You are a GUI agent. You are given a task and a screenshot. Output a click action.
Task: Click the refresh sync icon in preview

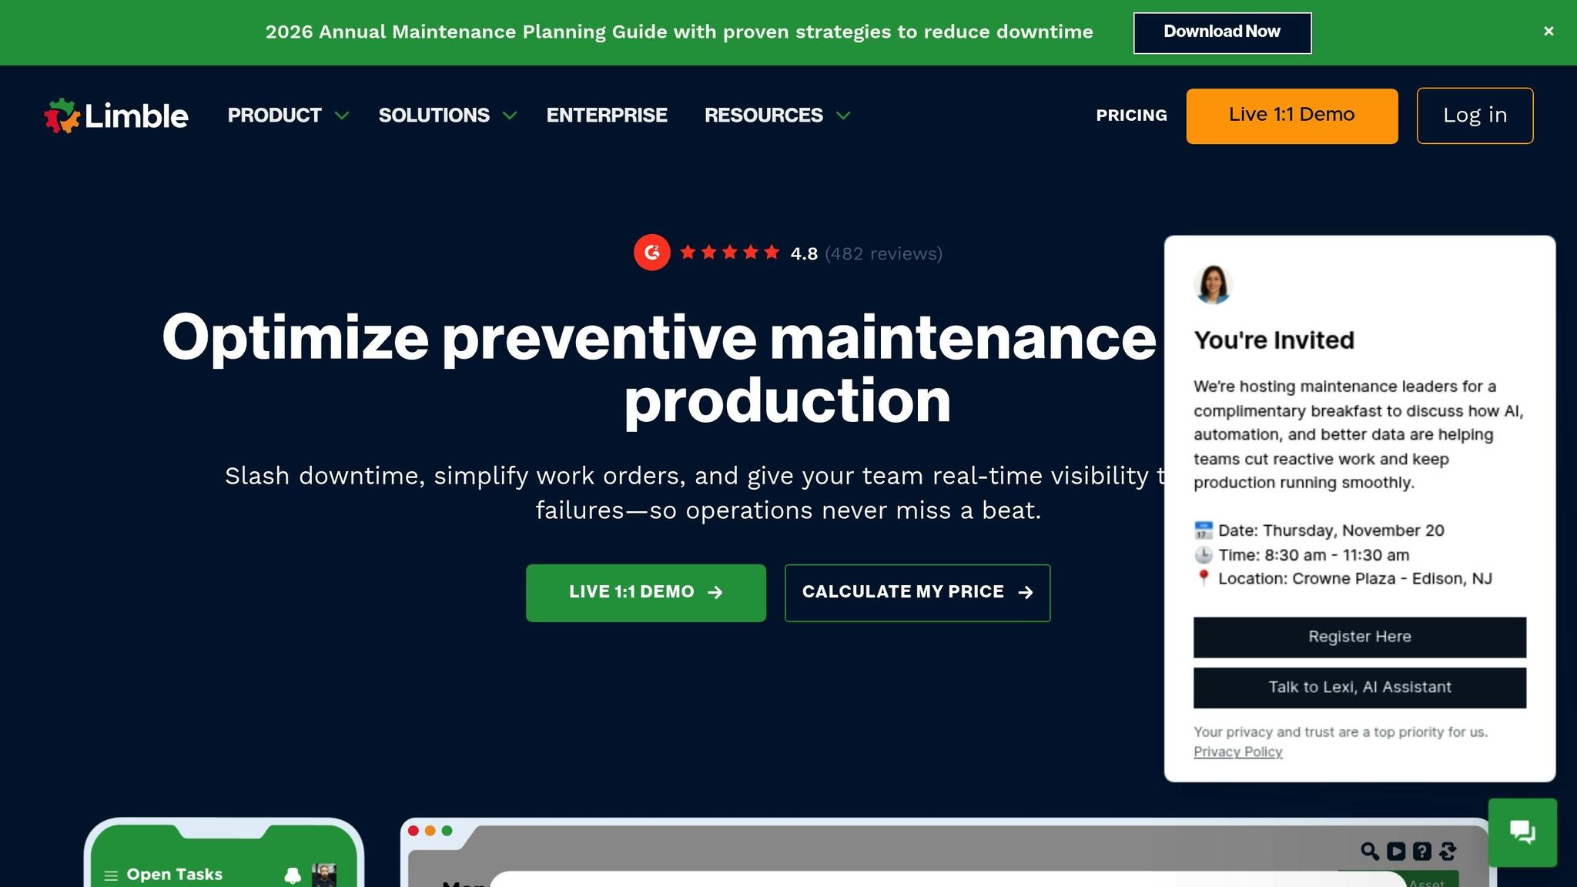[1448, 851]
